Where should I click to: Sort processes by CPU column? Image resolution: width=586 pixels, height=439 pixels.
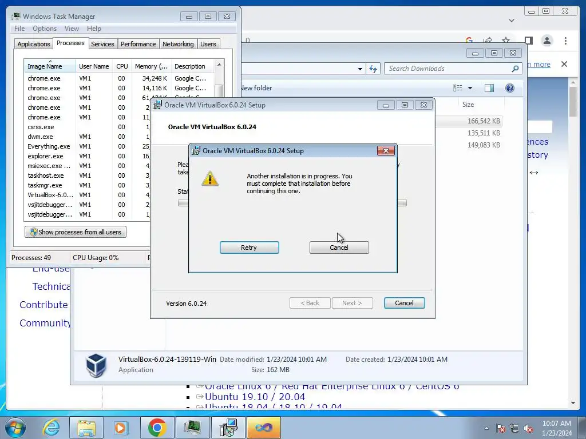122,66
